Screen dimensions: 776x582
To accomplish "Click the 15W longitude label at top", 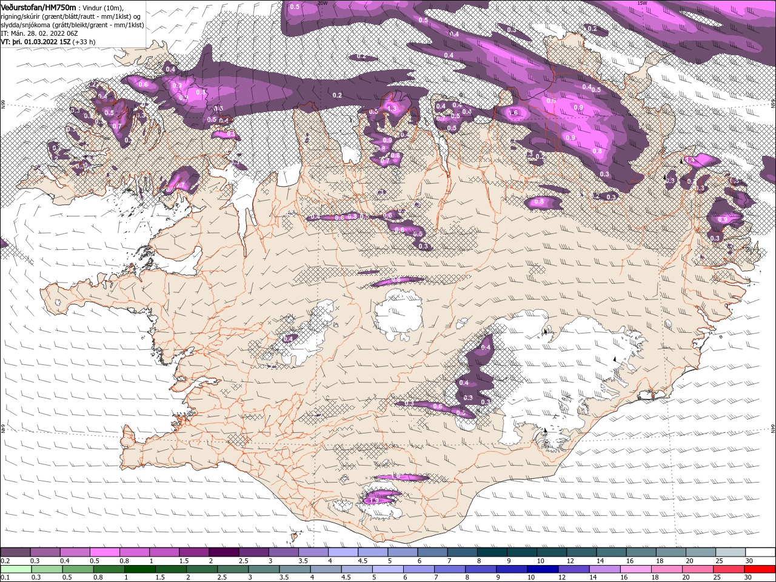I will coord(643,2).
